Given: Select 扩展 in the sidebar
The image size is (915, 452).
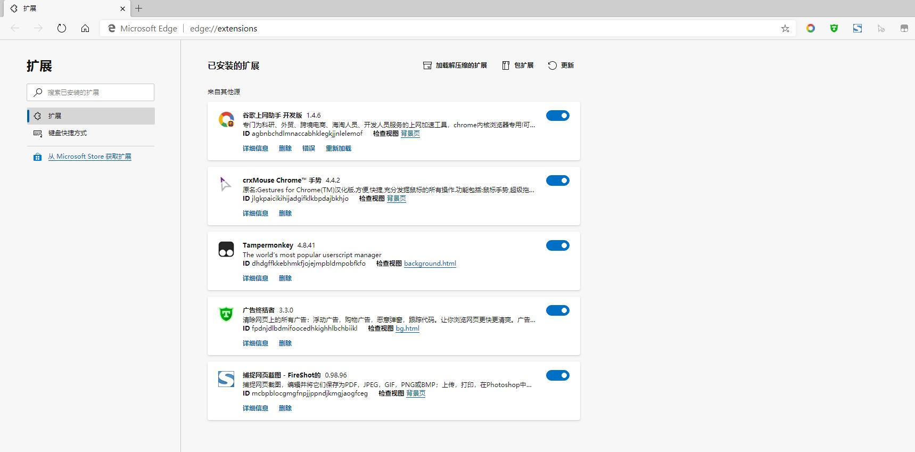Looking at the screenshot, I should 91,116.
